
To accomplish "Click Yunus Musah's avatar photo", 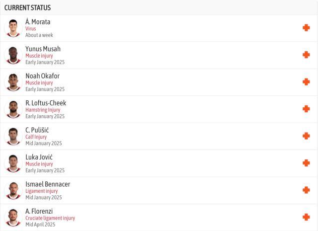I will pos(13,55).
